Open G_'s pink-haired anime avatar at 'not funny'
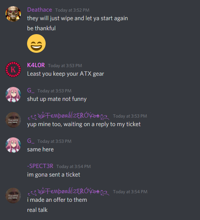Screen dimensions: 200x220 click(13, 95)
